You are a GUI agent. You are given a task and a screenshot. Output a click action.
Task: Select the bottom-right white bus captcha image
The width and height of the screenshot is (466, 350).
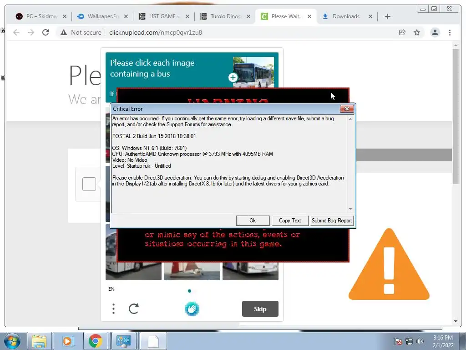[x=251, y=271]
